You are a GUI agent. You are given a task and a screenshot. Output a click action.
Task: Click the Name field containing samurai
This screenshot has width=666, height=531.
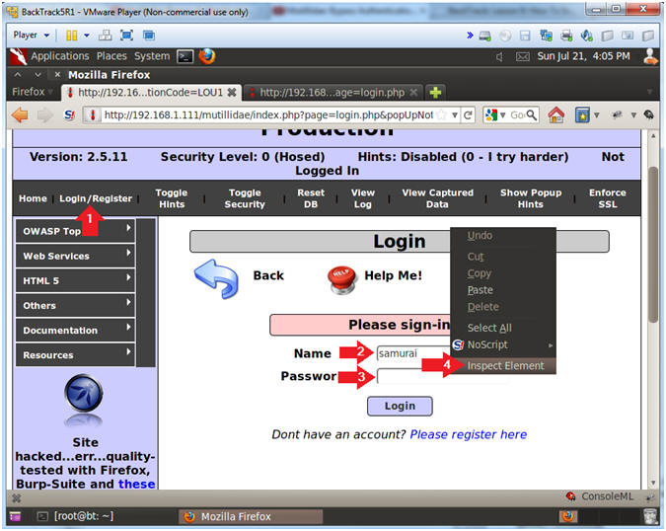point(412,353)
